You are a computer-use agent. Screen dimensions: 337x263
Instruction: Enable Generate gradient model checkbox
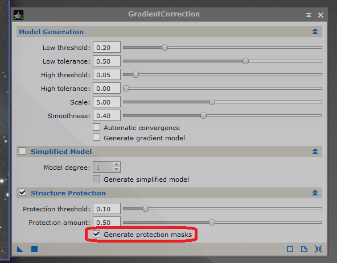coord(97,137)
